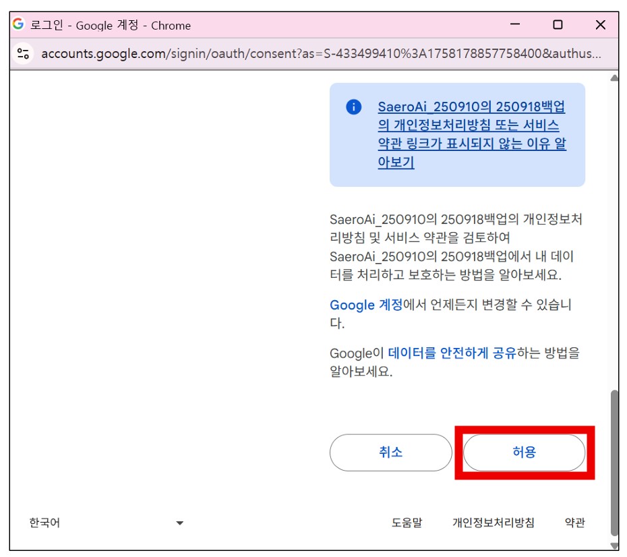The width and height of the screenshot is (627, 557).
Task: Open 데이터를 안전하게 공유 link
Action: pyautogui.click(x=452, y=353)
